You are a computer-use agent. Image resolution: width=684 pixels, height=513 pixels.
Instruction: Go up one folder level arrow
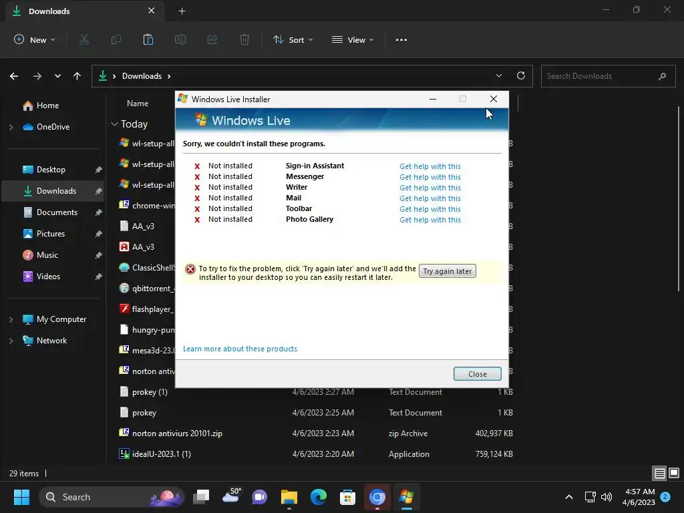pos(77,76)
